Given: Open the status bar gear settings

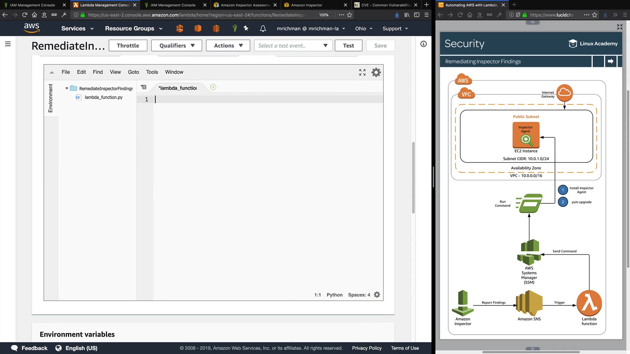Looking at the screenshot, I should 377,295.
